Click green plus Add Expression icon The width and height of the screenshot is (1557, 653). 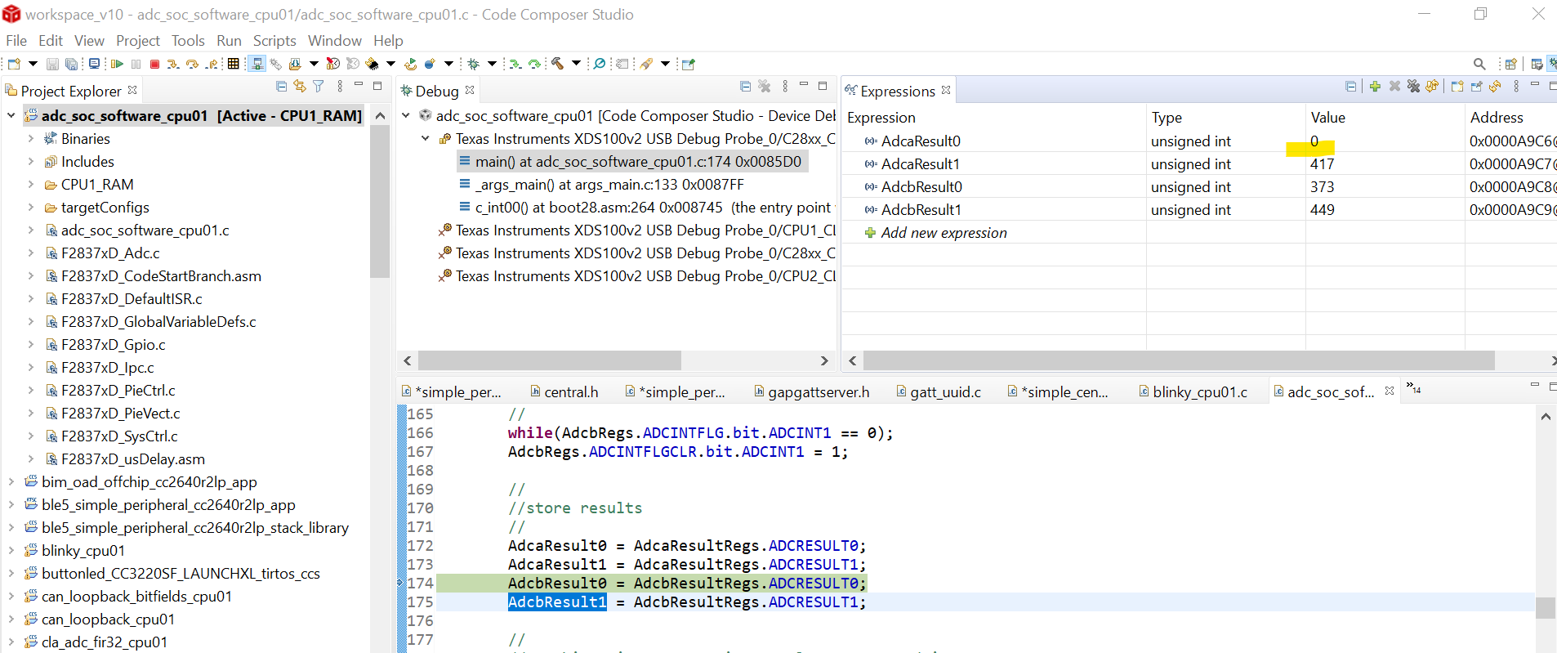pyautogui.click(x=1375, y=87)
